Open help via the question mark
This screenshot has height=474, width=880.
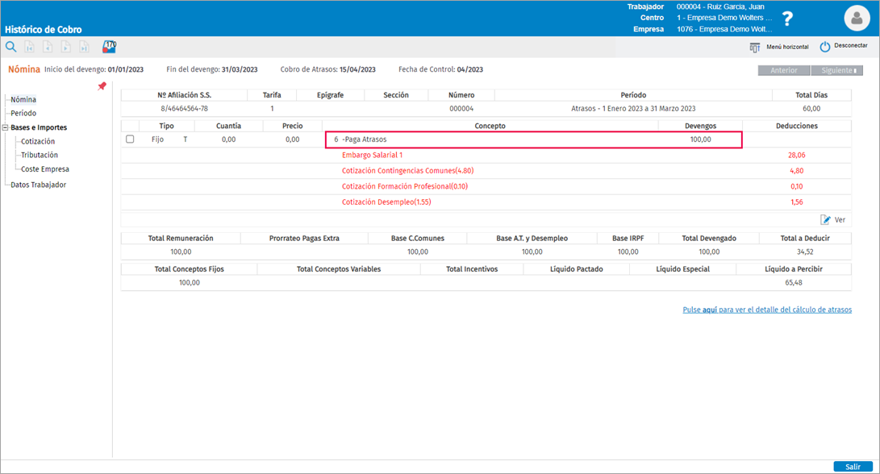788,19
